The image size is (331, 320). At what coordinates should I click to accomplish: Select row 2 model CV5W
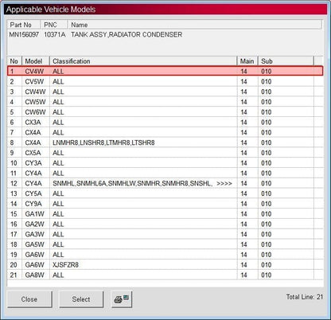coord(165,81)
